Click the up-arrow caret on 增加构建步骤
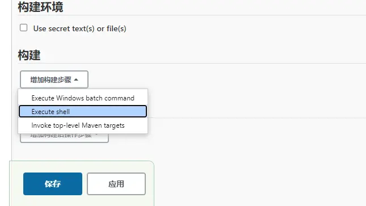366x206 pixels. tap(76, 80)
